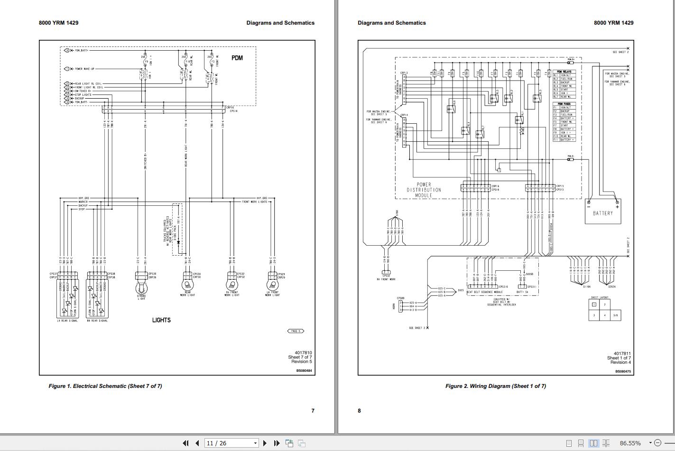Click the LIGHTS label on schematic
This screenshot has width=675, height=451.
(x=161, y=320)
